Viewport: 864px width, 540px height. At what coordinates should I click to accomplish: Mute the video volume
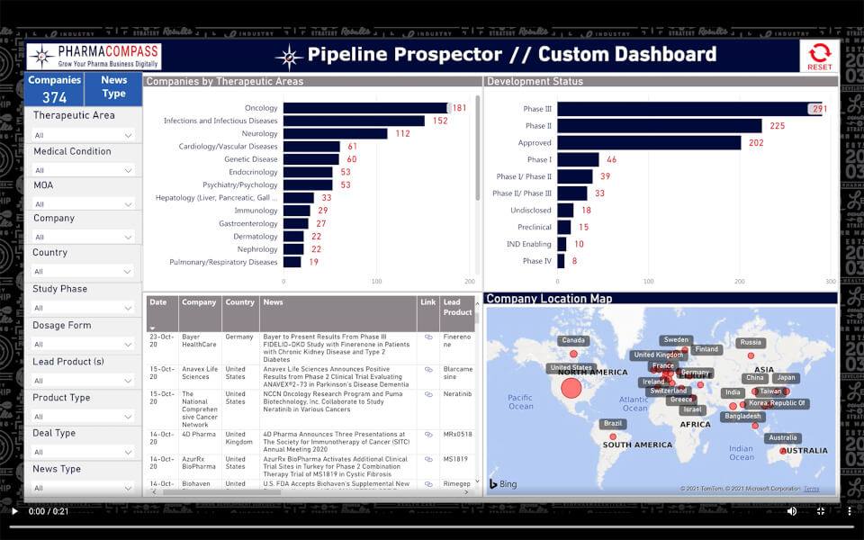point(792,511)
